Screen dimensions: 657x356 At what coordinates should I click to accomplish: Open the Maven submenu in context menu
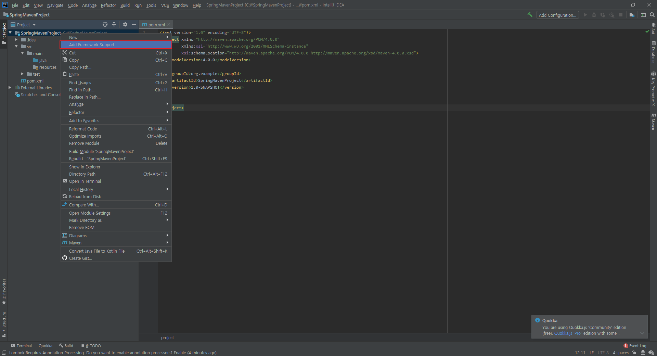[x=116, y=243]
